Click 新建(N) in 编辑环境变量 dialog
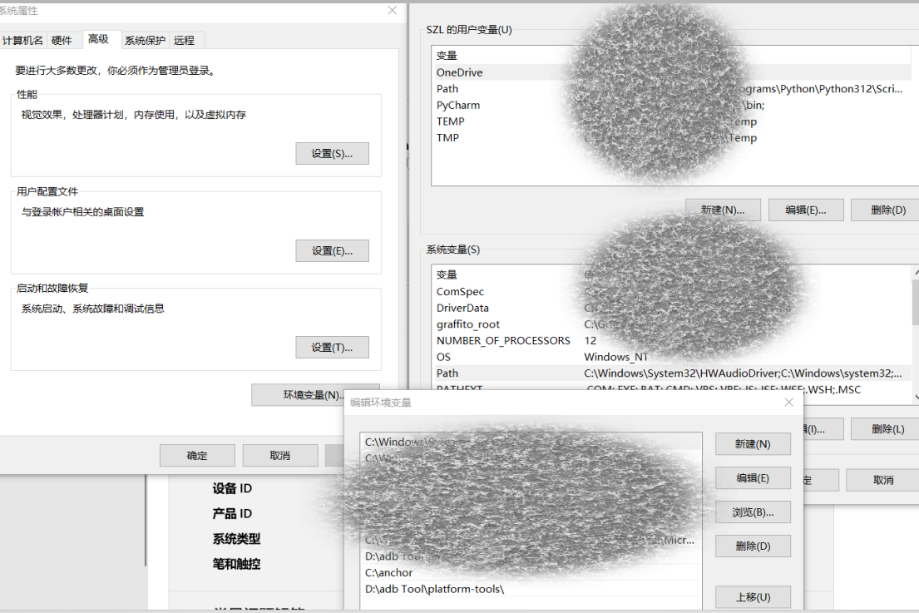The image size is (919, 613). (753, 444)
